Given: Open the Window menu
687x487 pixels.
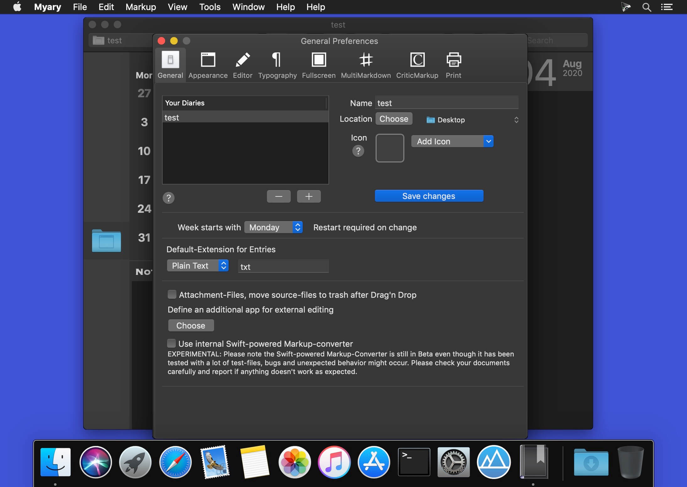Looking at the screenshot, I should tap(248, 7).
